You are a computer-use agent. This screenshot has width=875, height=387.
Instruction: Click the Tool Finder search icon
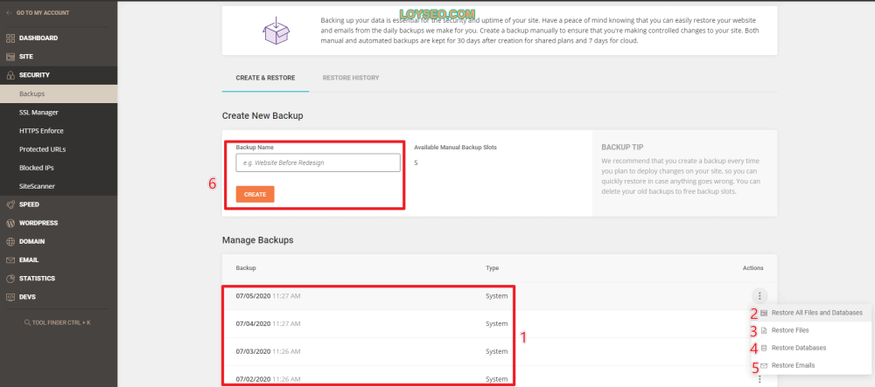(x=27, y=322)
